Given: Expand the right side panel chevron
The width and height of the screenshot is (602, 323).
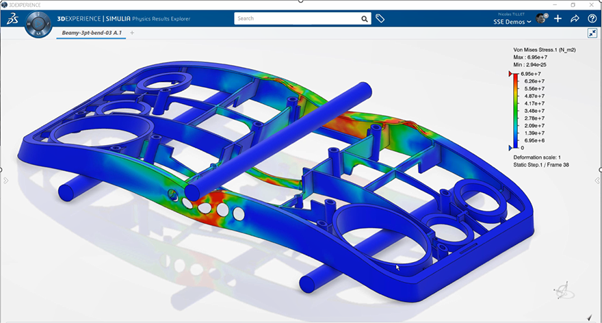Looking at the screenshot, I should point(596,179).
